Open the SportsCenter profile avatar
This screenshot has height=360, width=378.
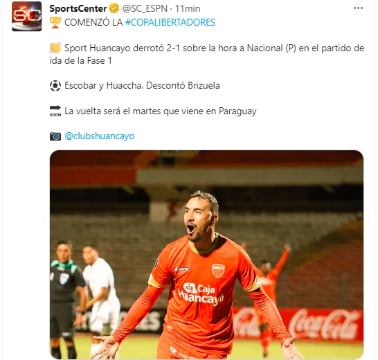click(x=26, y=16)
